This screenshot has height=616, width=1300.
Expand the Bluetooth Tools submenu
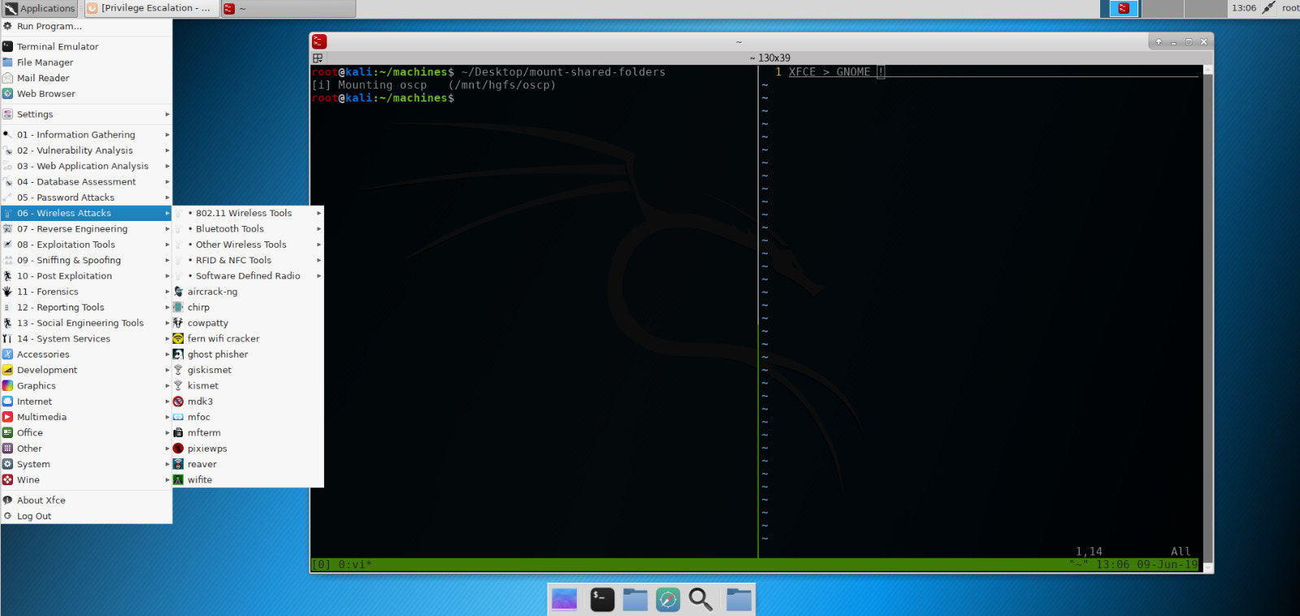248,229
